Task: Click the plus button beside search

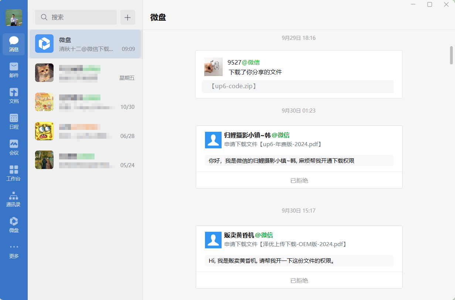Action: (128, 17)
